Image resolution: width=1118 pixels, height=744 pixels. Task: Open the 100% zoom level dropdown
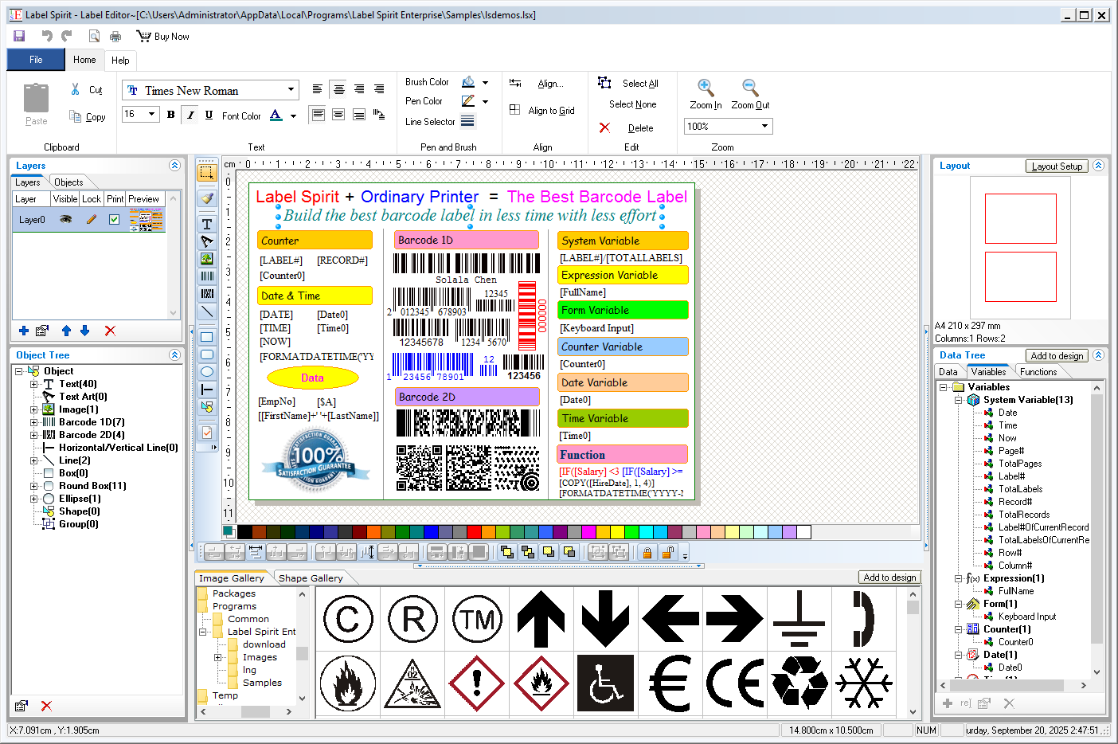(x=764, y=126)
